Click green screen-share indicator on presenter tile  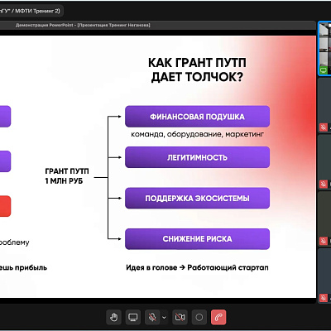pyautogui.click(x=324, y=70)
